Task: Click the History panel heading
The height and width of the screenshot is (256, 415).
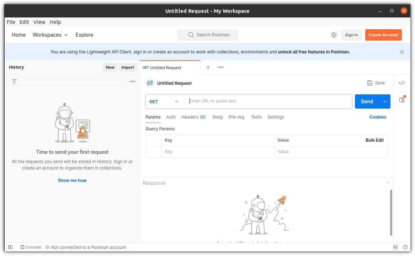Action: click(x=16, y=67)
